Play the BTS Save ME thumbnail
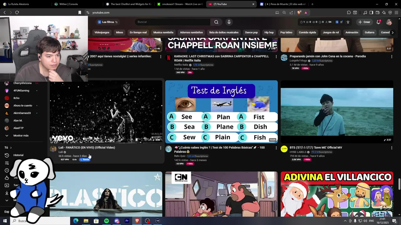Screen dimensions: 401x225 (337, 112)
